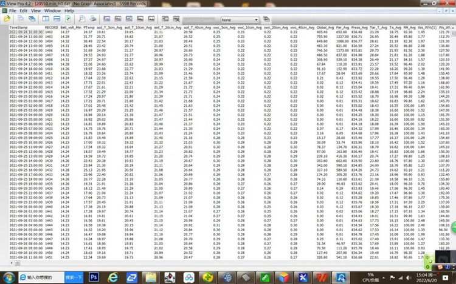Create a new line graph from toolbar
Viewport: 456px width, 284px height.
[x=107, y=19]
